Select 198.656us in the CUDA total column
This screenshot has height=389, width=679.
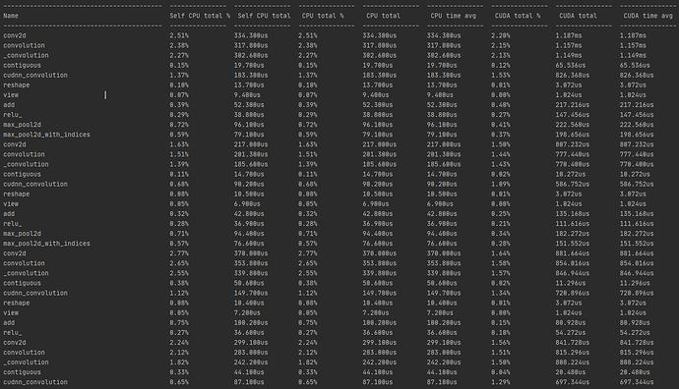pyautogui.click(x=573, y=135)
